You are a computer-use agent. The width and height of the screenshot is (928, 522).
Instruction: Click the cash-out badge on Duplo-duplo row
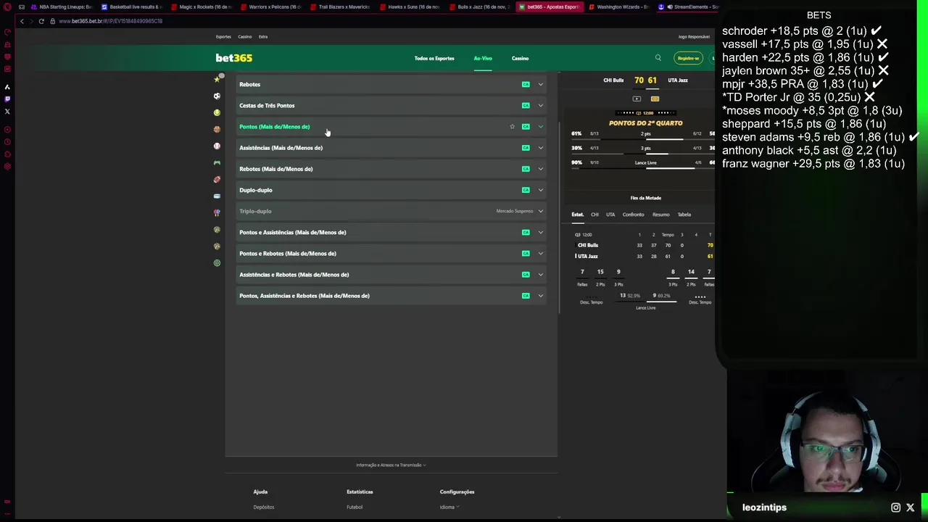(x=526, y=190)
